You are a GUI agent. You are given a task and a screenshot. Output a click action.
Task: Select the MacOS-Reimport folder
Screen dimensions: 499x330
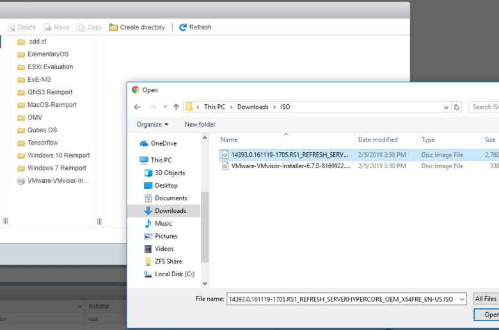[x=47, y=105]
